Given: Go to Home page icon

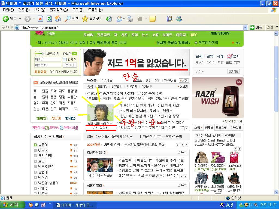Looking at the screenshot, I should point(58,19).
